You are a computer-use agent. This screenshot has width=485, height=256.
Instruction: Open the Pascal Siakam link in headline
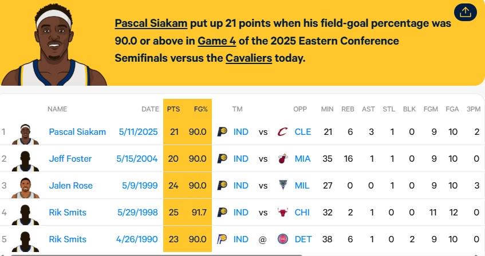tap(151, 23)
